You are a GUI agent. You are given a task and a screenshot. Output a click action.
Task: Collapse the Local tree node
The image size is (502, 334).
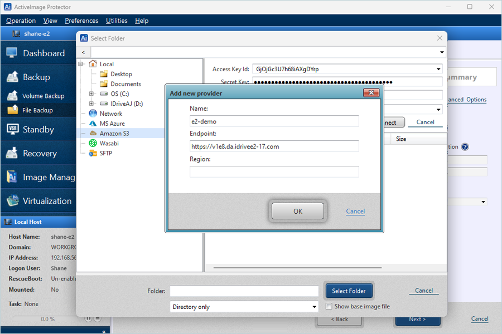[81, 64]
